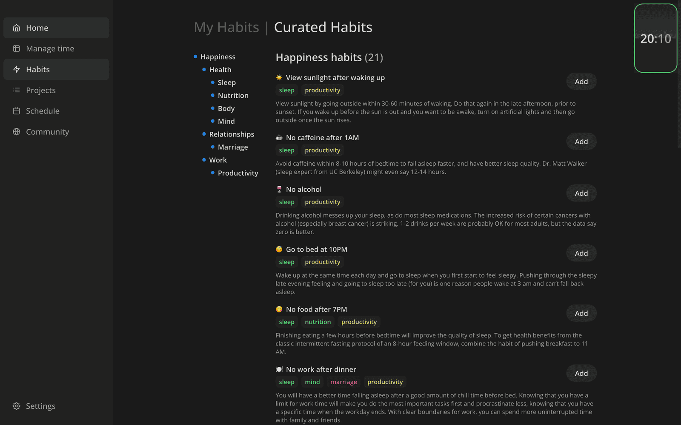This screenshot has width=681, height=425.
Task: Click the marriage tag on No work after dinner
Action: (343, 382)
